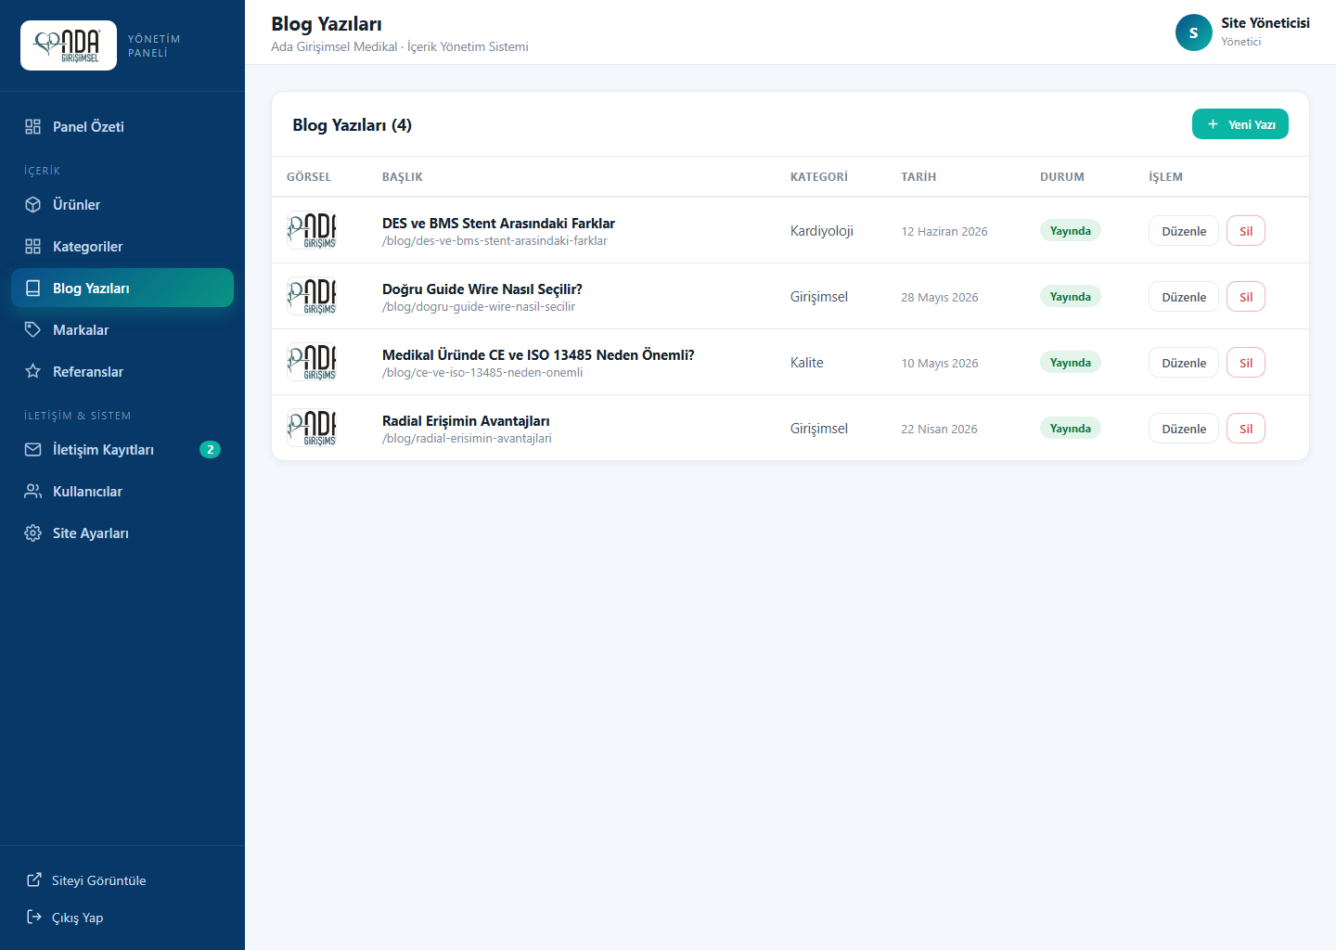Click the user avatar with letter S
The image size is (1336, 950).
(1194, 32)
